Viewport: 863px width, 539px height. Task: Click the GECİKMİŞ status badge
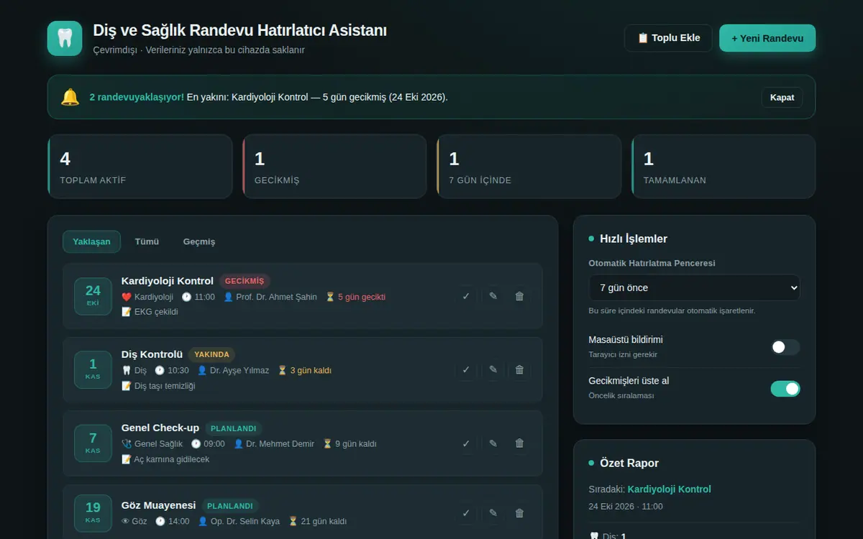click(x=245, y=281)
